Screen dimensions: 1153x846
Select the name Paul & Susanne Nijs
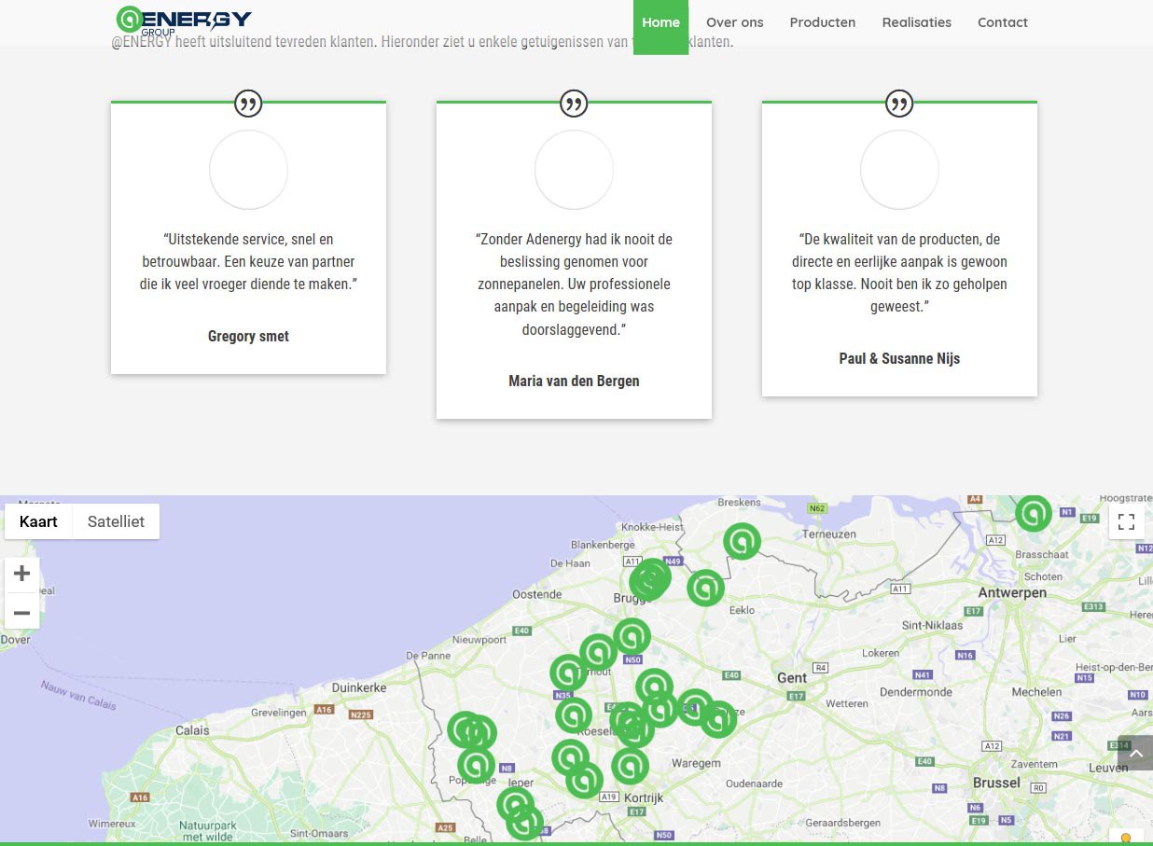899,359
